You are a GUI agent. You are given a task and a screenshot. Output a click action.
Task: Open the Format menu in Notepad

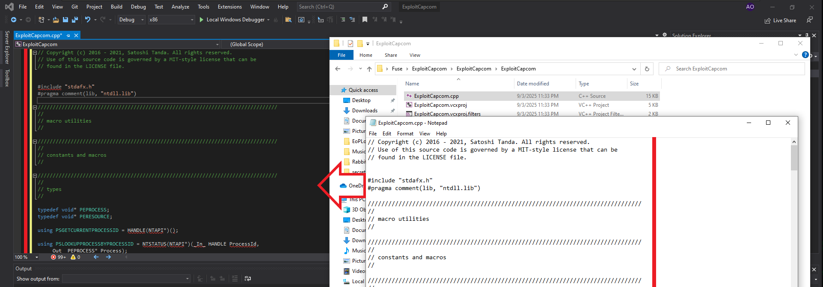click(x=405, y=134)
